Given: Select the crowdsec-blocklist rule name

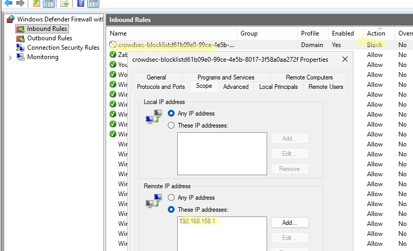Looking at the screenshot, I should coord(176,45).
